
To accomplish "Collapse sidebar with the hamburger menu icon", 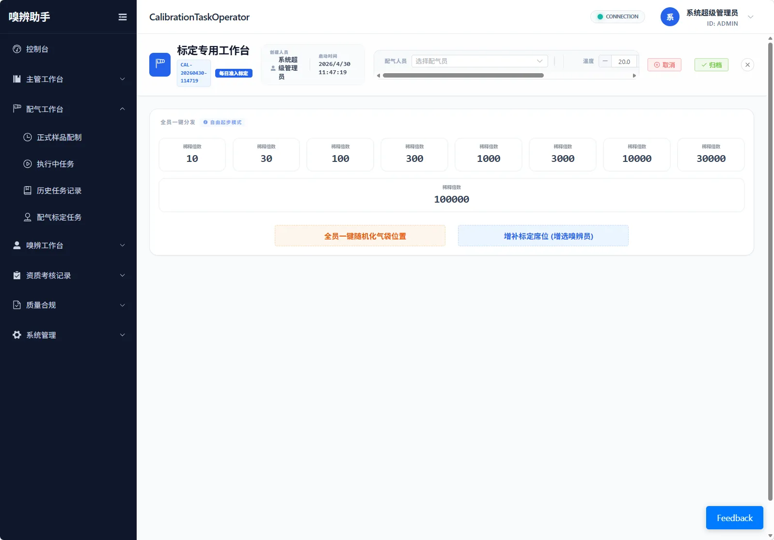I will tap(123, 17).
